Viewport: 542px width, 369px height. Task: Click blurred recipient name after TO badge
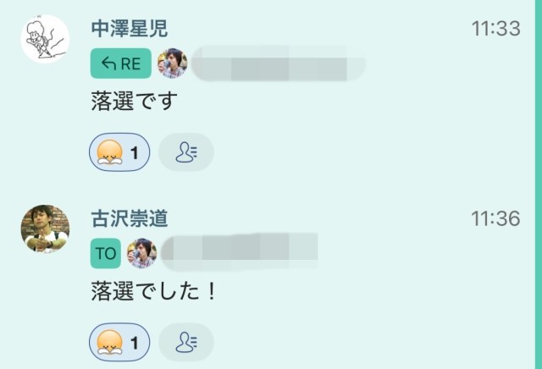tap(239, 252)
